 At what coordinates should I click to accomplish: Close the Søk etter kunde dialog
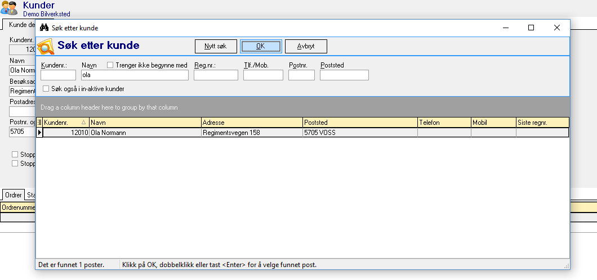tap(556, 28)
